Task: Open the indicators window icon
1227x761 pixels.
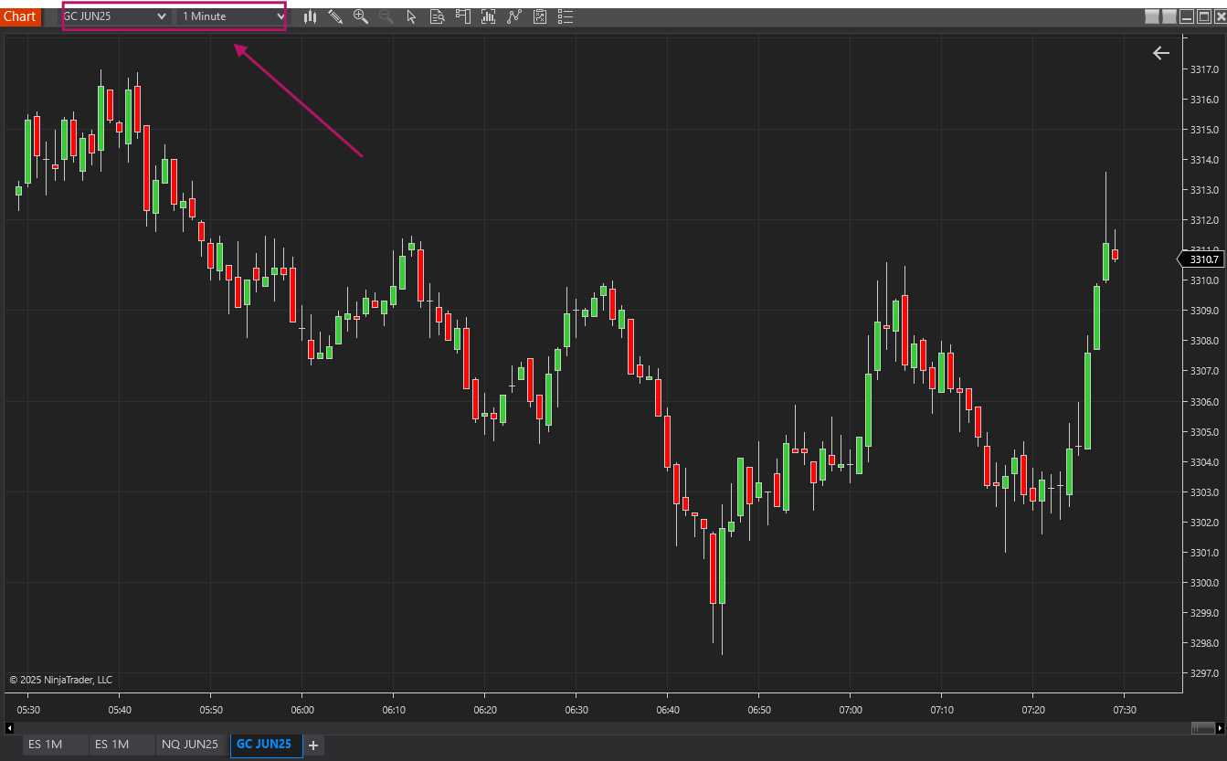Action: click(488, 16)
